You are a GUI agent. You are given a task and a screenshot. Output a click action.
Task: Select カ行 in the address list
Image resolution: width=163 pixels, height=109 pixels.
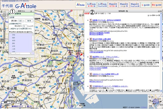[x=14, y=38]
